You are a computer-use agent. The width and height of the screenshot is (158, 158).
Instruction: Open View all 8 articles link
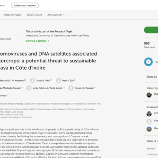[x=36, y=41]
